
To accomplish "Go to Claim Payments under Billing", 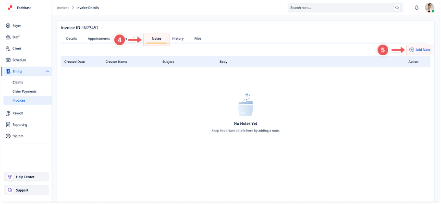I will [x=24, y=91].
